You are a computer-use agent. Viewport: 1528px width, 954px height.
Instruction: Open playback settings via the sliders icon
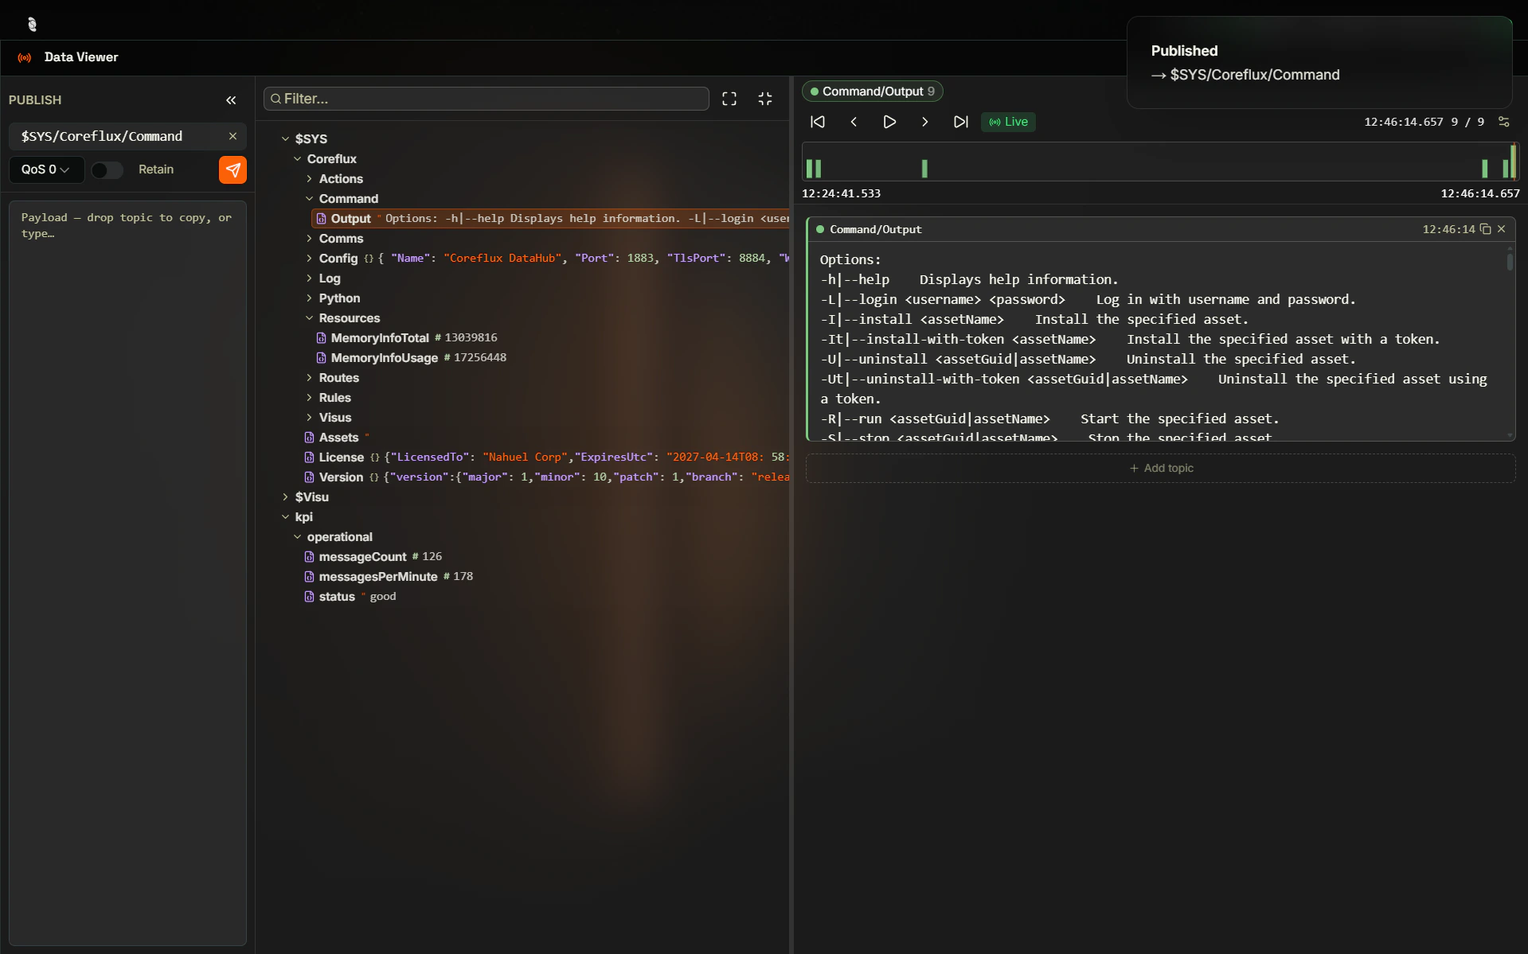[1504, 121]
